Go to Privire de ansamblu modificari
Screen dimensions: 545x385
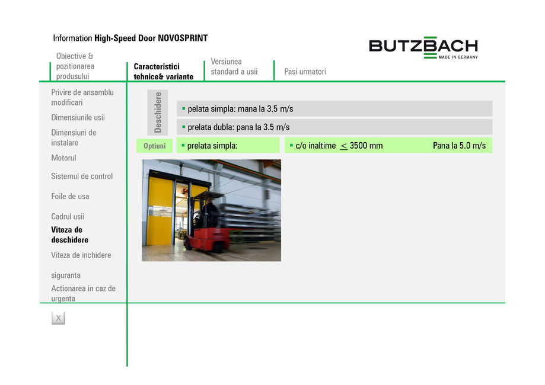[82, 97]
